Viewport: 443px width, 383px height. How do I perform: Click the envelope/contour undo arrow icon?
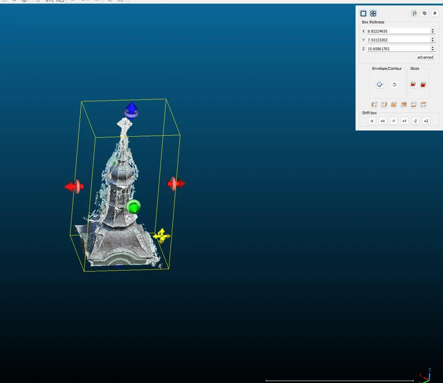(394, 85)
